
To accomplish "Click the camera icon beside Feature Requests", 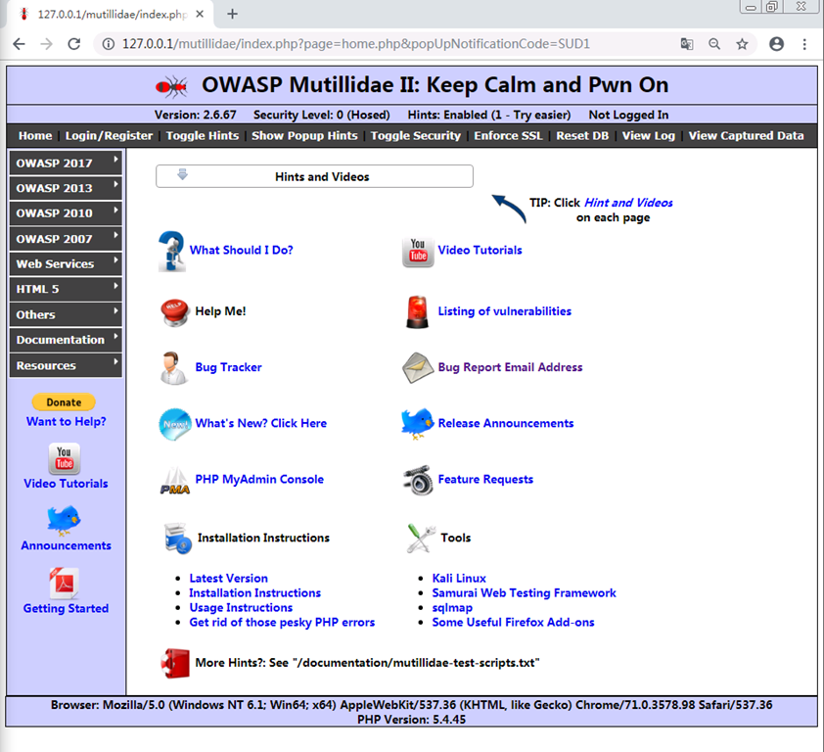I will pos(418,480).
